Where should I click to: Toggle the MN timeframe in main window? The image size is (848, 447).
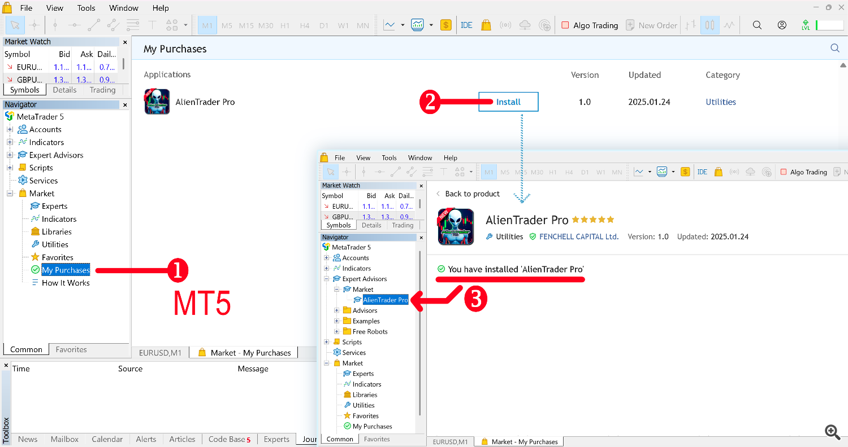(363, 25)
